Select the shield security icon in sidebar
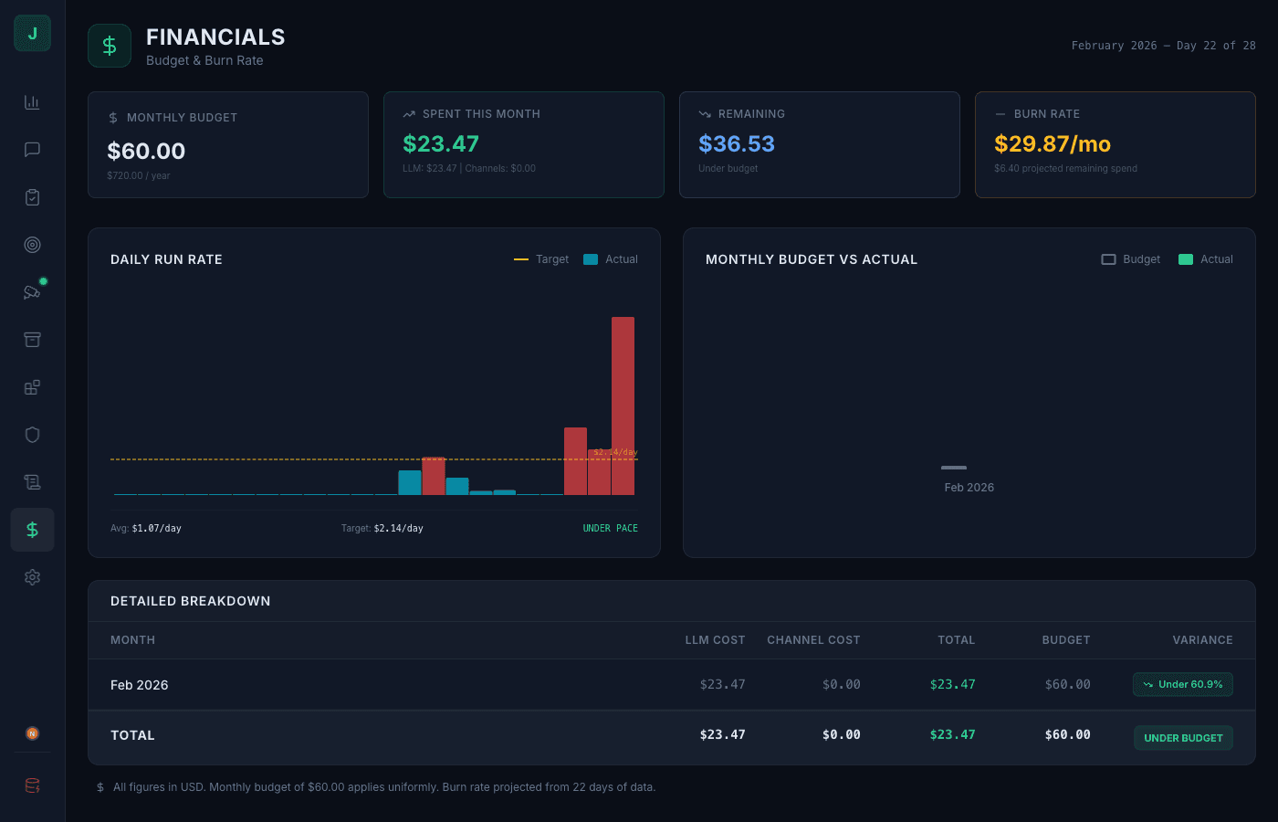Viewport: 1278px width, 822px height. coord(32,434)
